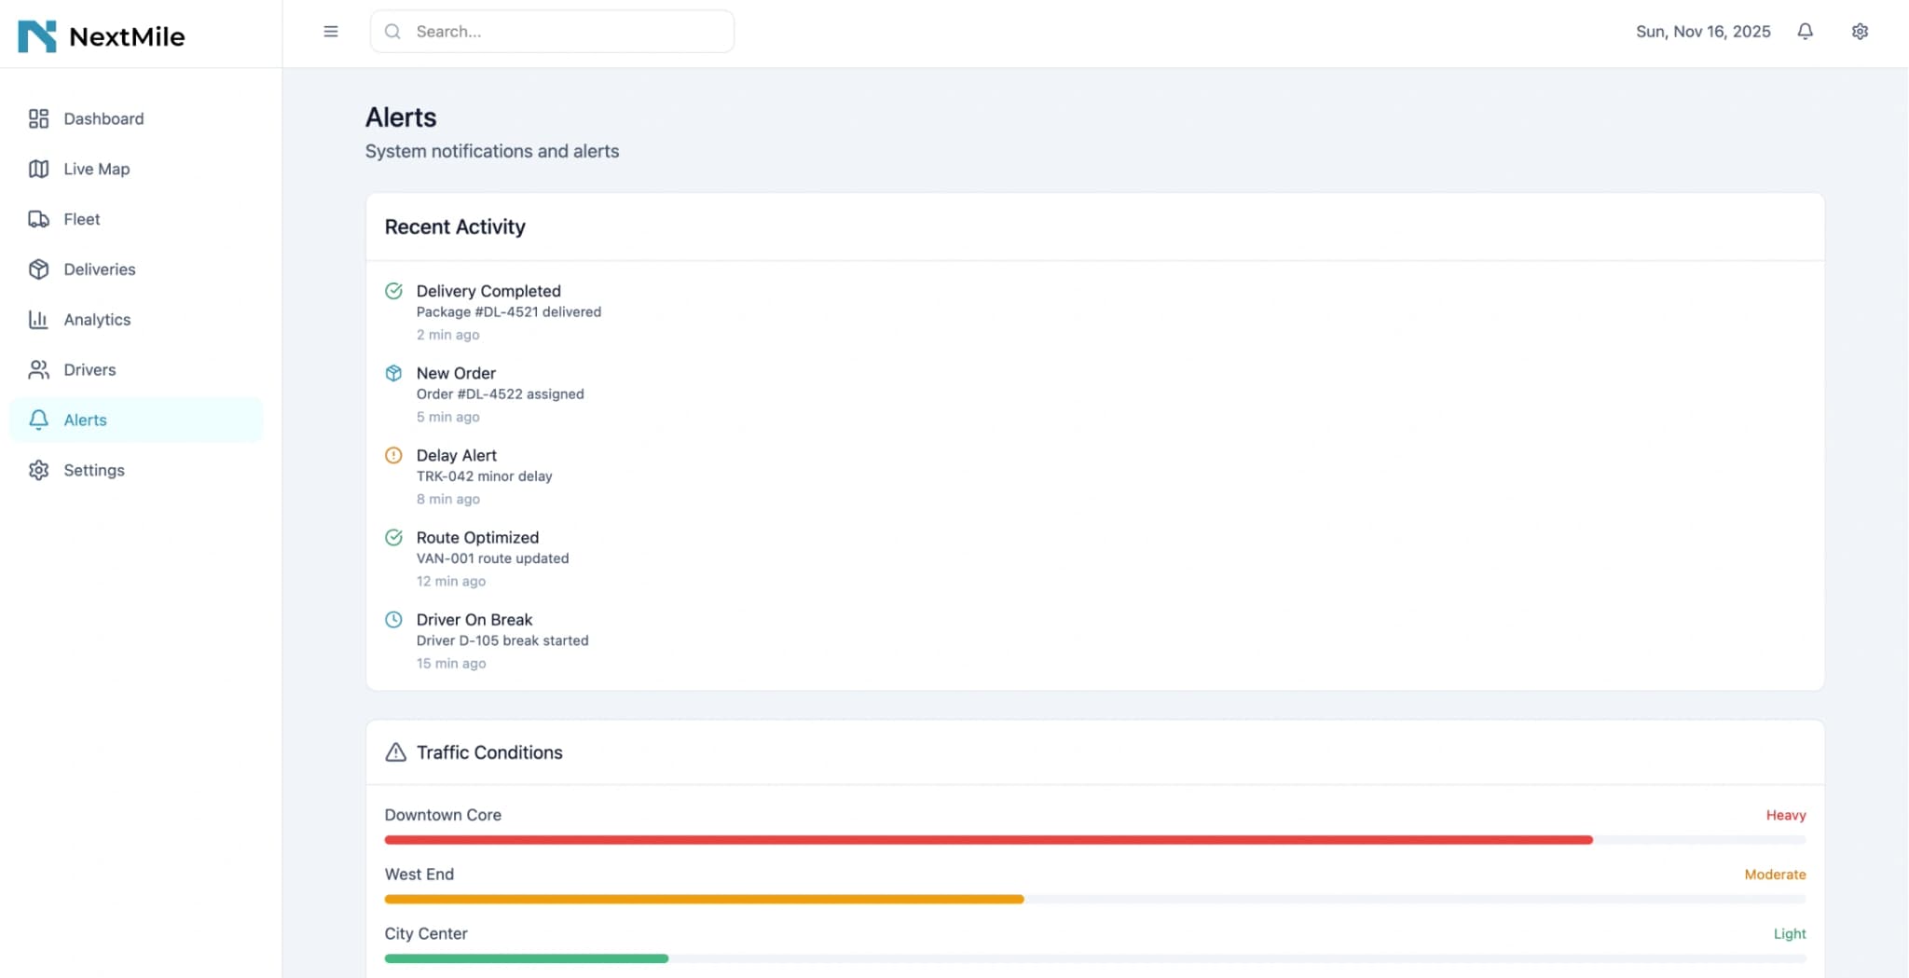Click the Delay Alert warning icon

(393, 456)
